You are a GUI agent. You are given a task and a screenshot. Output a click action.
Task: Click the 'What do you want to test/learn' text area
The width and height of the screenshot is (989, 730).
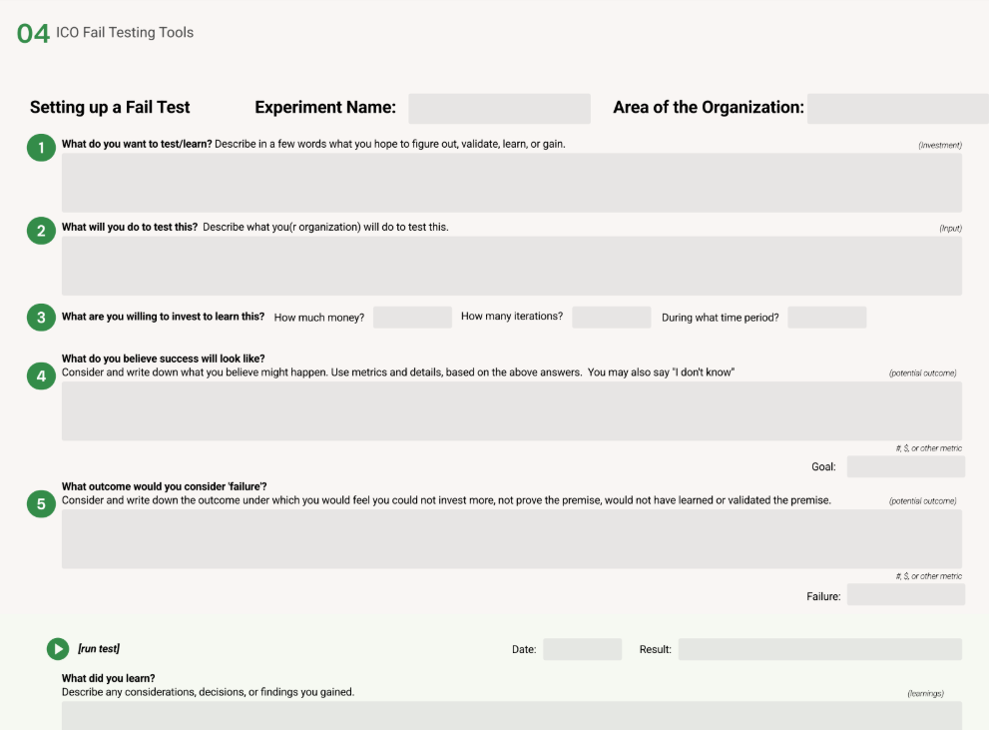tap(511, 183)
